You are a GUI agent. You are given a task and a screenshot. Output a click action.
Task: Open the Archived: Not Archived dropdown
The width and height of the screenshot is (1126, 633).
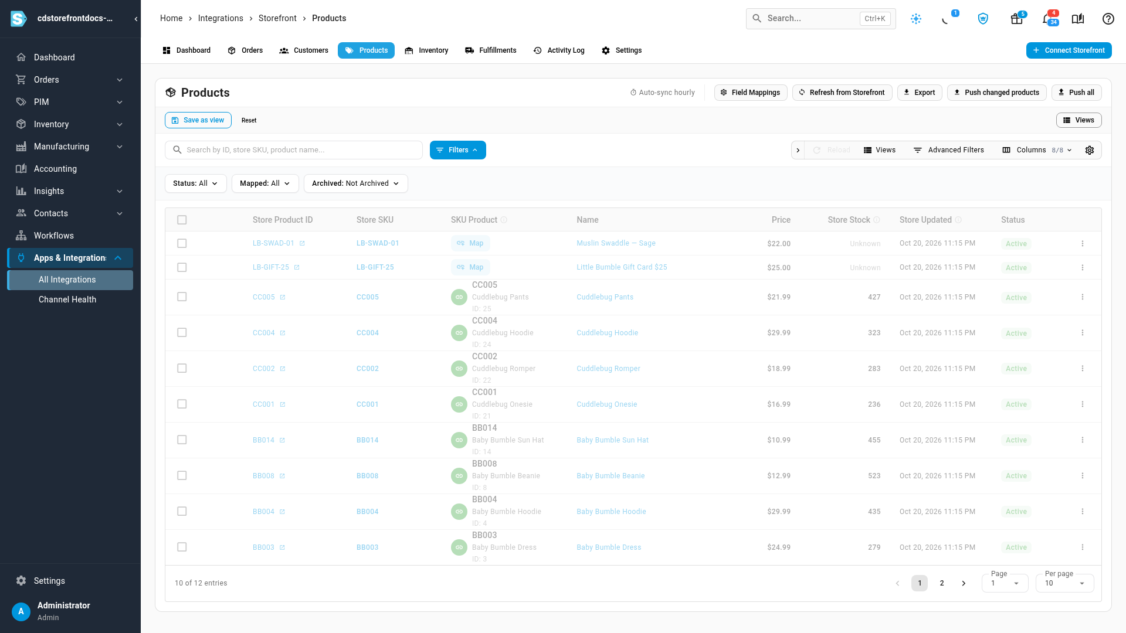356,183
